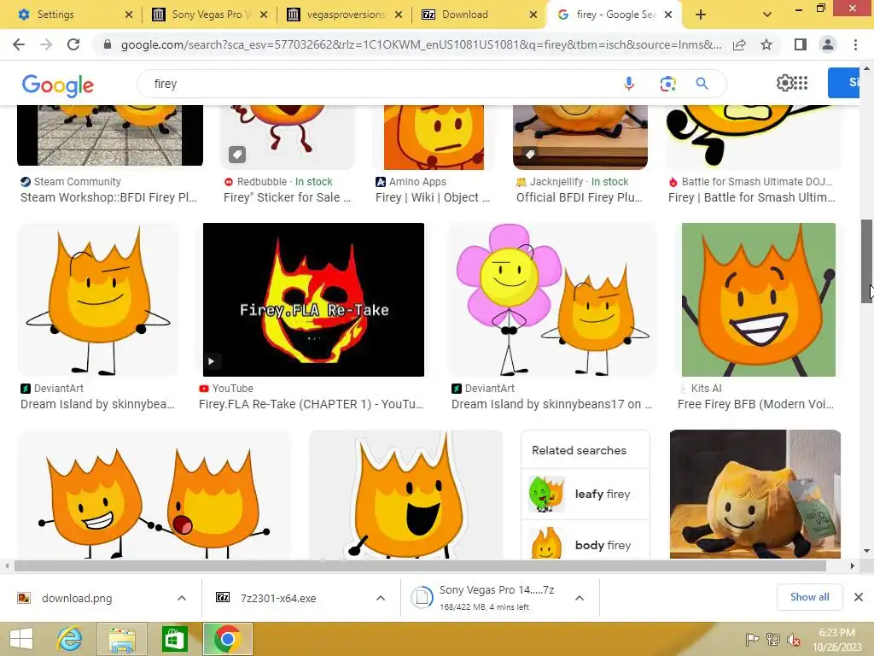The height and width of the screenshot is (656, 874).
Task: Click the address bar URL
Action: click(x=421, y=44)
